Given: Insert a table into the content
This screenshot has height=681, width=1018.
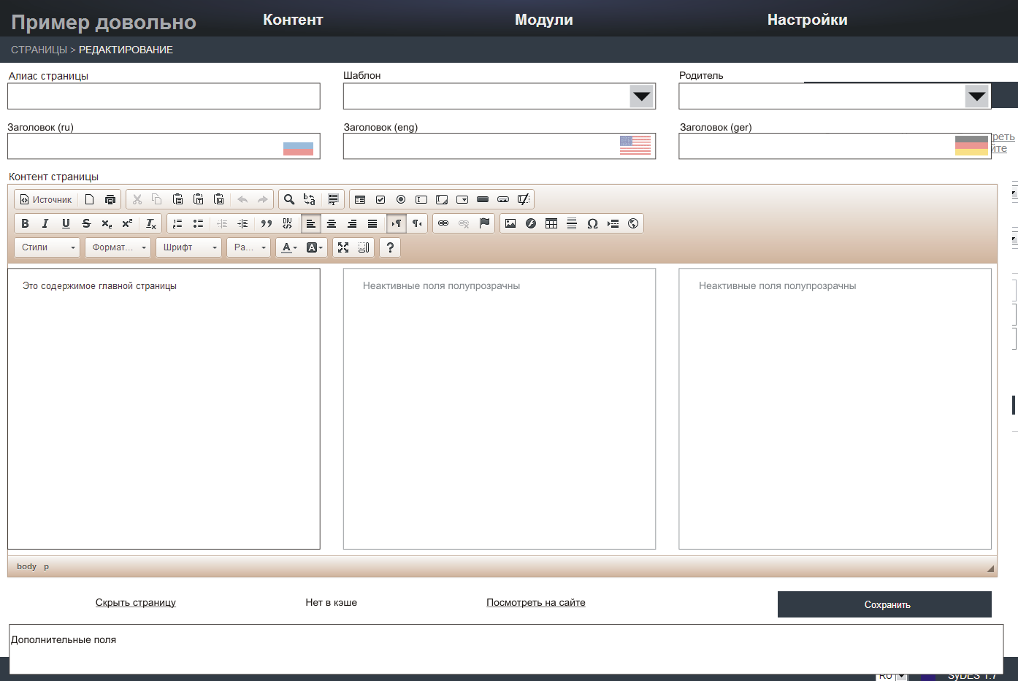Looking at the screenshot, I should coord(551,223).
